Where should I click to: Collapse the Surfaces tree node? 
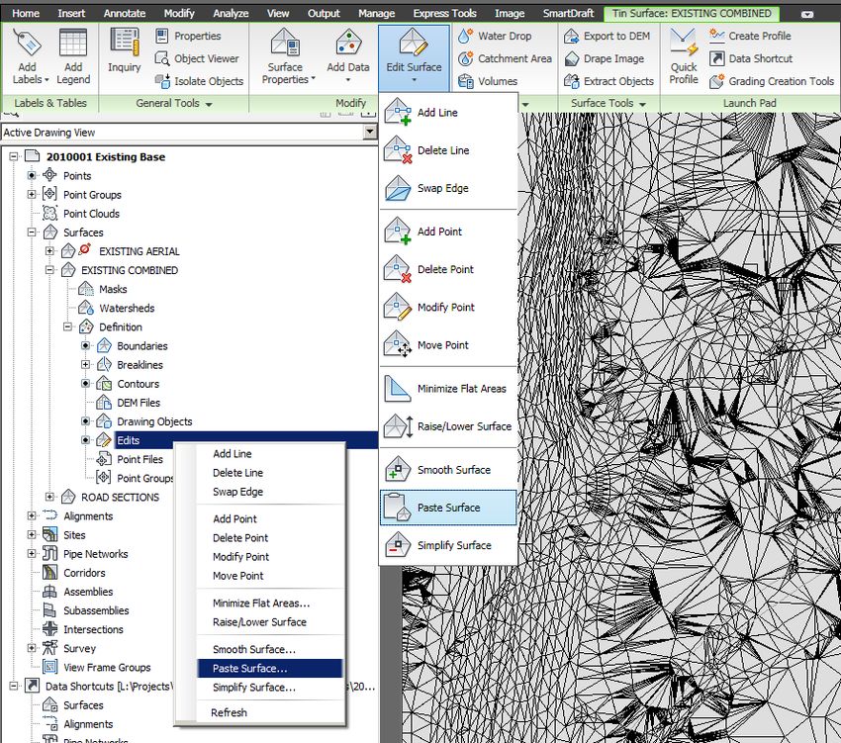[x=32, y=232]
